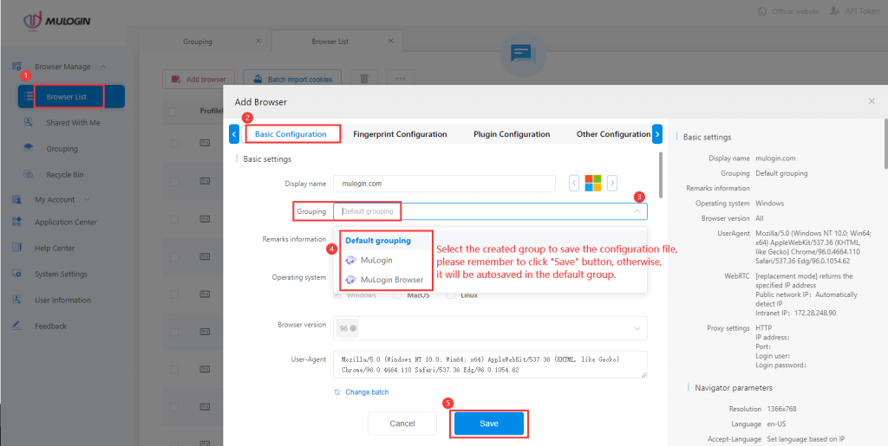
Task: Select next operating system icon arrow
Action: [612, 183]
